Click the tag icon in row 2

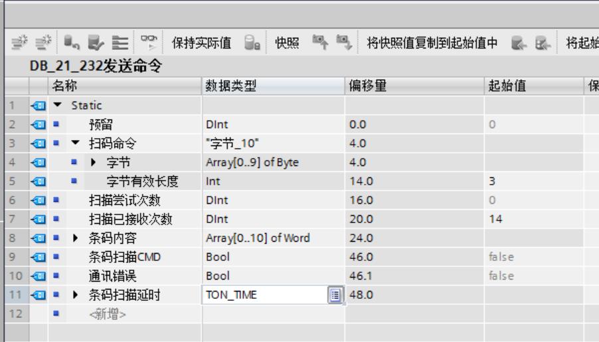[x=39, y=124]
